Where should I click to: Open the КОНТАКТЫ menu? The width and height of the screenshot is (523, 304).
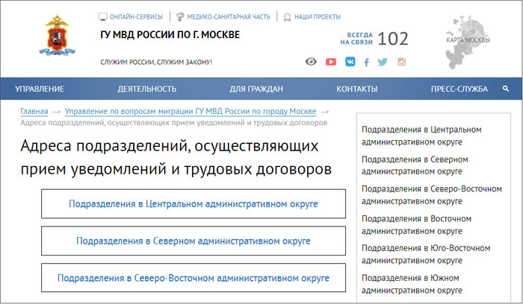pyautogui.click(x=357, y=89)
